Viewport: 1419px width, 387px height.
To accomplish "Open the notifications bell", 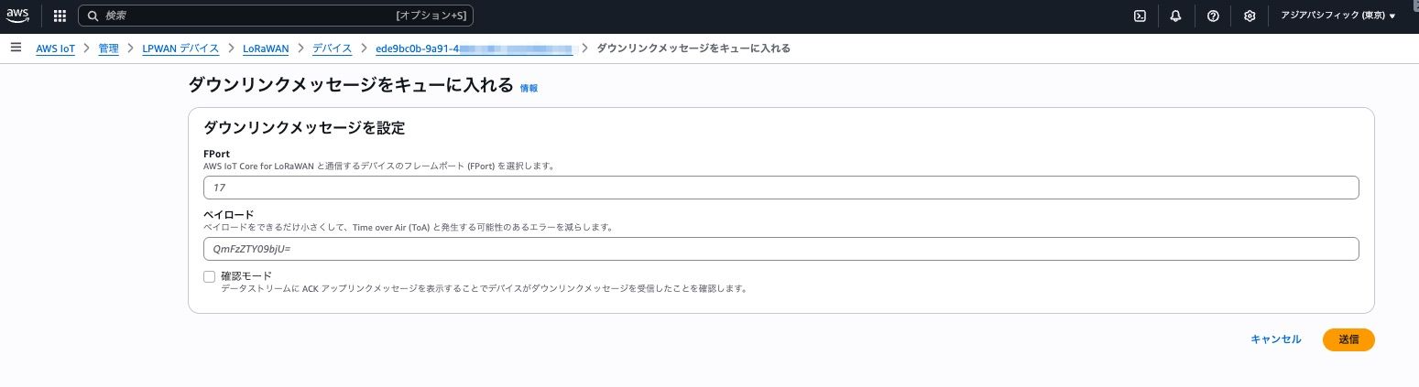I will 1176,16.
